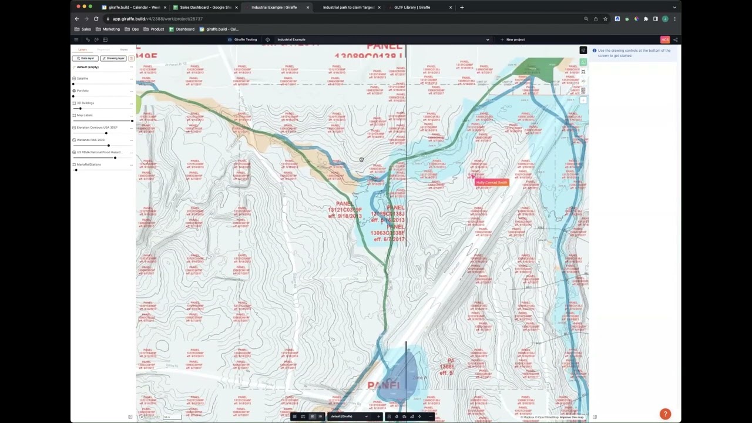Collapse the left panel with bottom-left icon
The image size is (752, 423).
pyautogui.click(x=130, y=417)
